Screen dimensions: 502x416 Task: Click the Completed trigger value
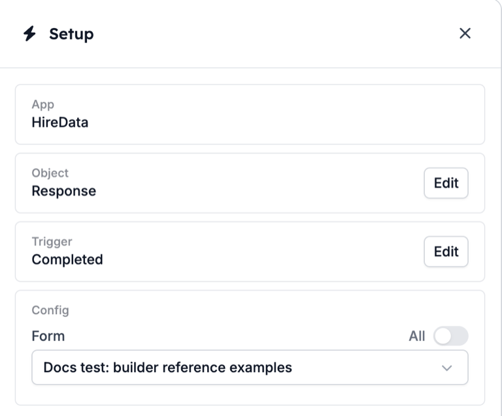pos(67,260)
